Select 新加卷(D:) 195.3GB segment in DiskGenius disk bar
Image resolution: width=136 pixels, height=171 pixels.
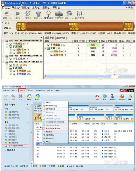75,26
